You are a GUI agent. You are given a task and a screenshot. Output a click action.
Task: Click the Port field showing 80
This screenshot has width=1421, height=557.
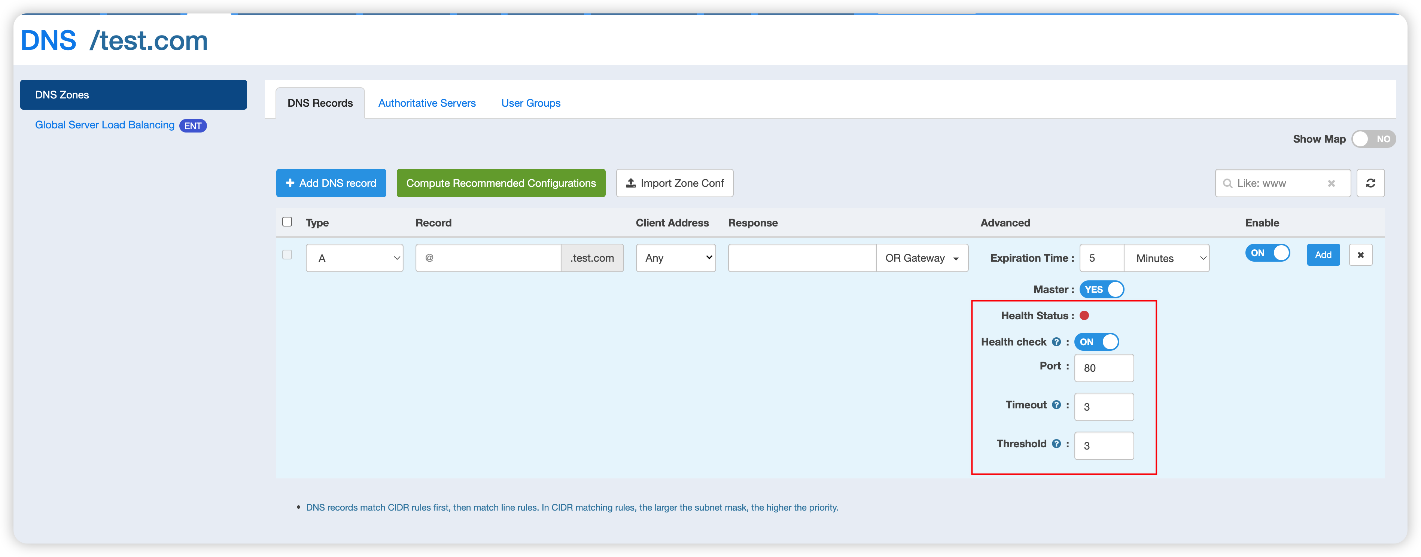[1104, 368]
